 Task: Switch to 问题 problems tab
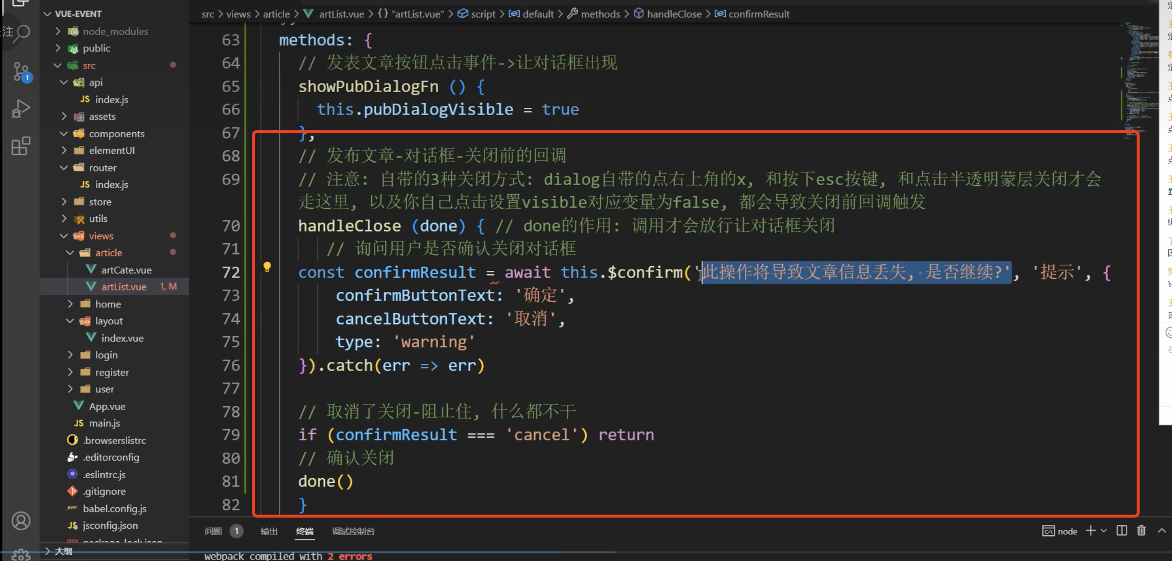point(213,531)
